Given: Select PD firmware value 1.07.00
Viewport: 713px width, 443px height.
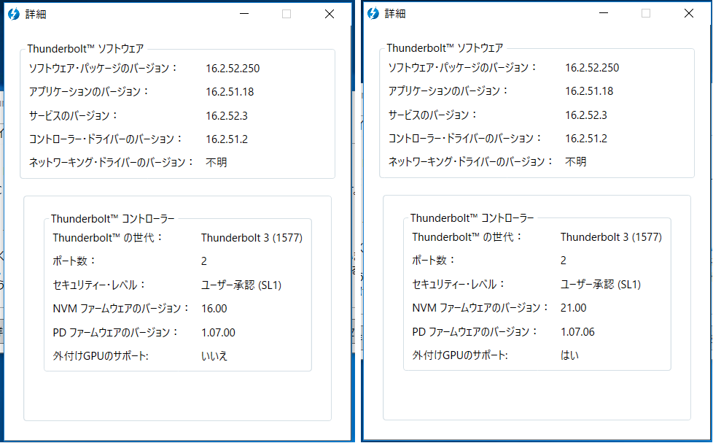Looking at the screenshot, I should pos(218,332).
